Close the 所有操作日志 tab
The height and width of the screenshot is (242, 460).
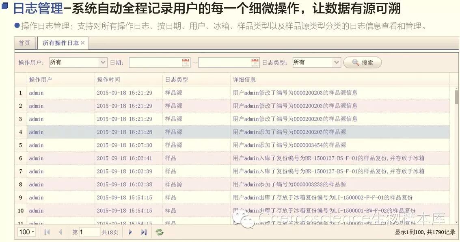click(x=83, y=43)
